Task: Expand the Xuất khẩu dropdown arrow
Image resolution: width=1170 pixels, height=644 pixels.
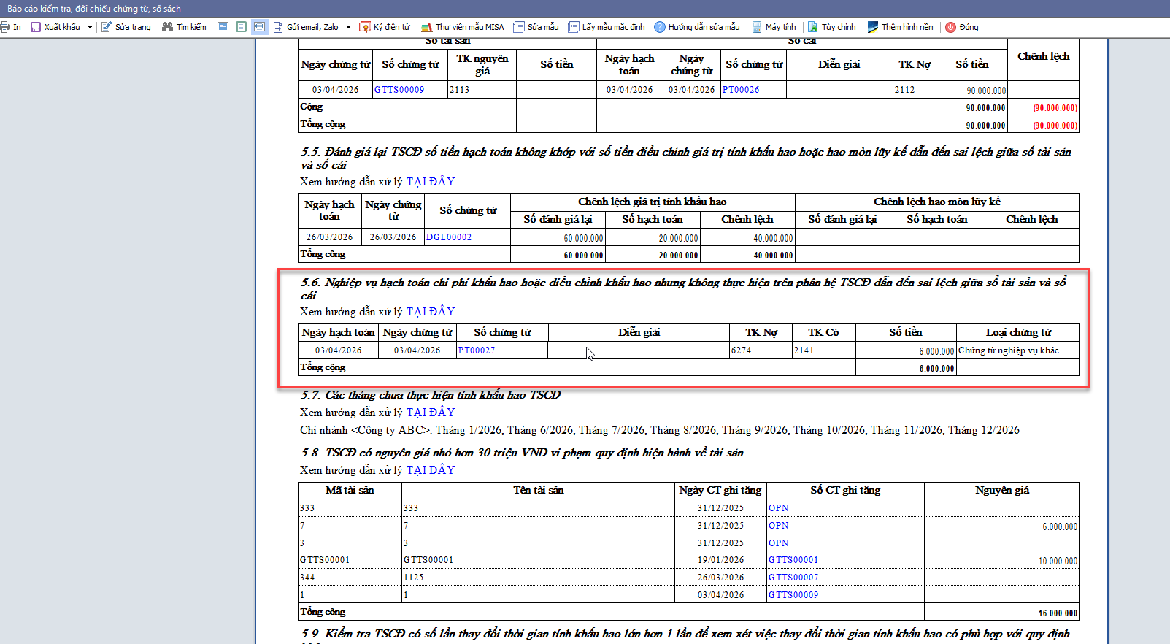Action: (x=90, y=27)
